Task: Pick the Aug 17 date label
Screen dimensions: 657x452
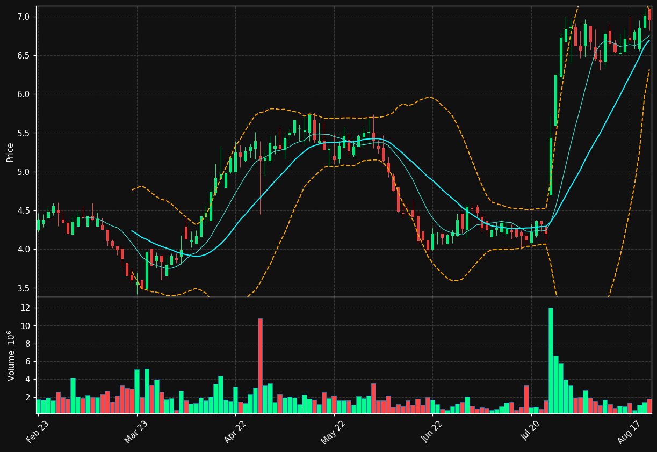Action: [x=629, y=431]
